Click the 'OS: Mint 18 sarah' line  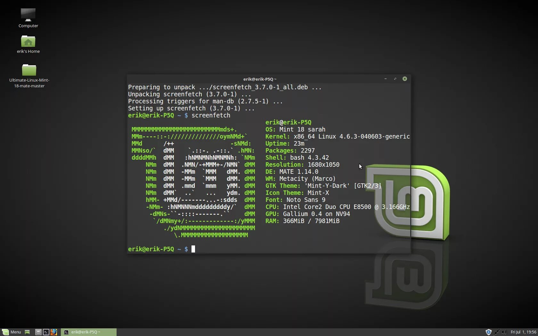(295, 129)
